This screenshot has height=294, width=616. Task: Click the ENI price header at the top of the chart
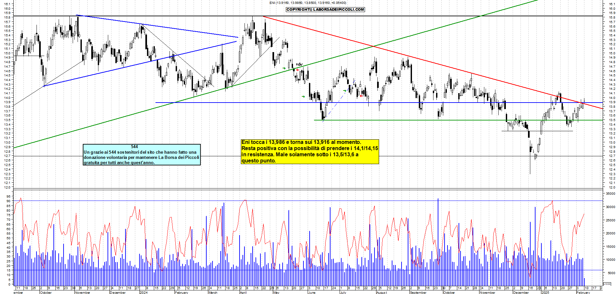pyautogui.click(x=308, y=3)
